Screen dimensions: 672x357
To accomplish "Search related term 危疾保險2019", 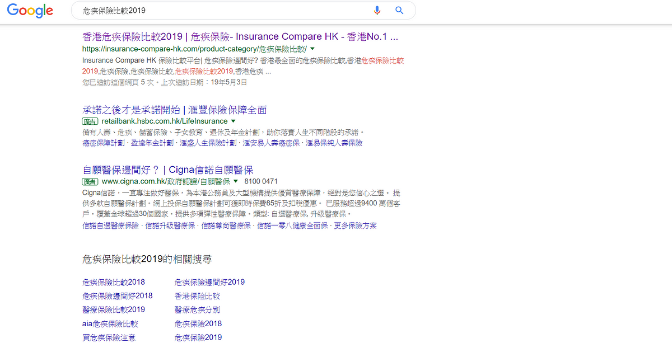I will click(x=198, y=338).
